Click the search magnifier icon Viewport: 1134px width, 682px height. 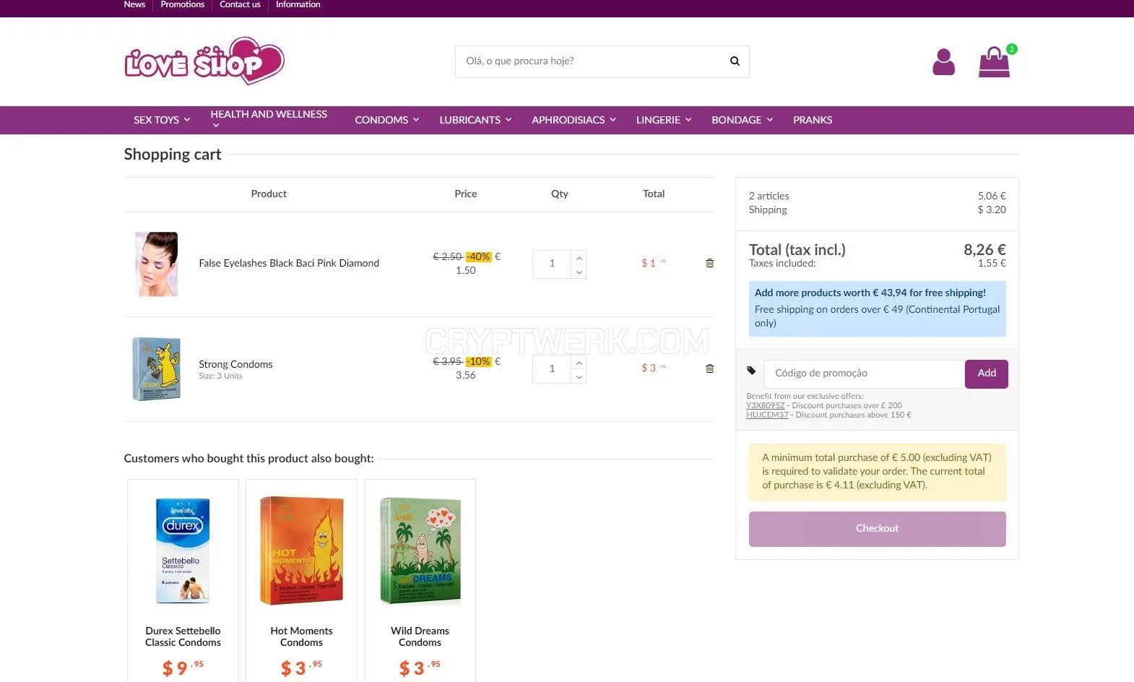tap(735, 61)
